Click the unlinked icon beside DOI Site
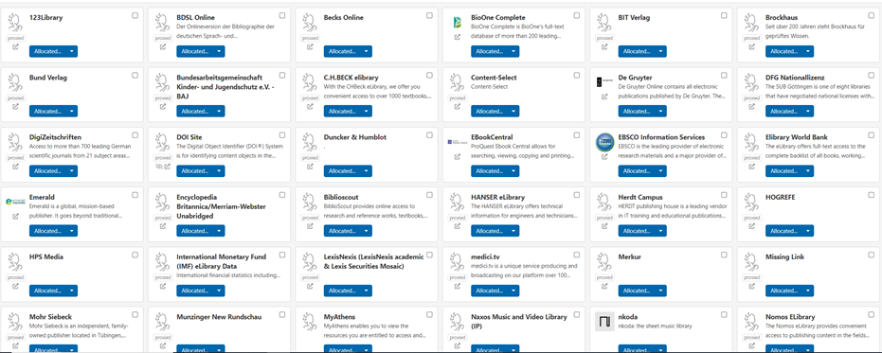This screenshot has width=882, height=353. click(x=158, y=167)
